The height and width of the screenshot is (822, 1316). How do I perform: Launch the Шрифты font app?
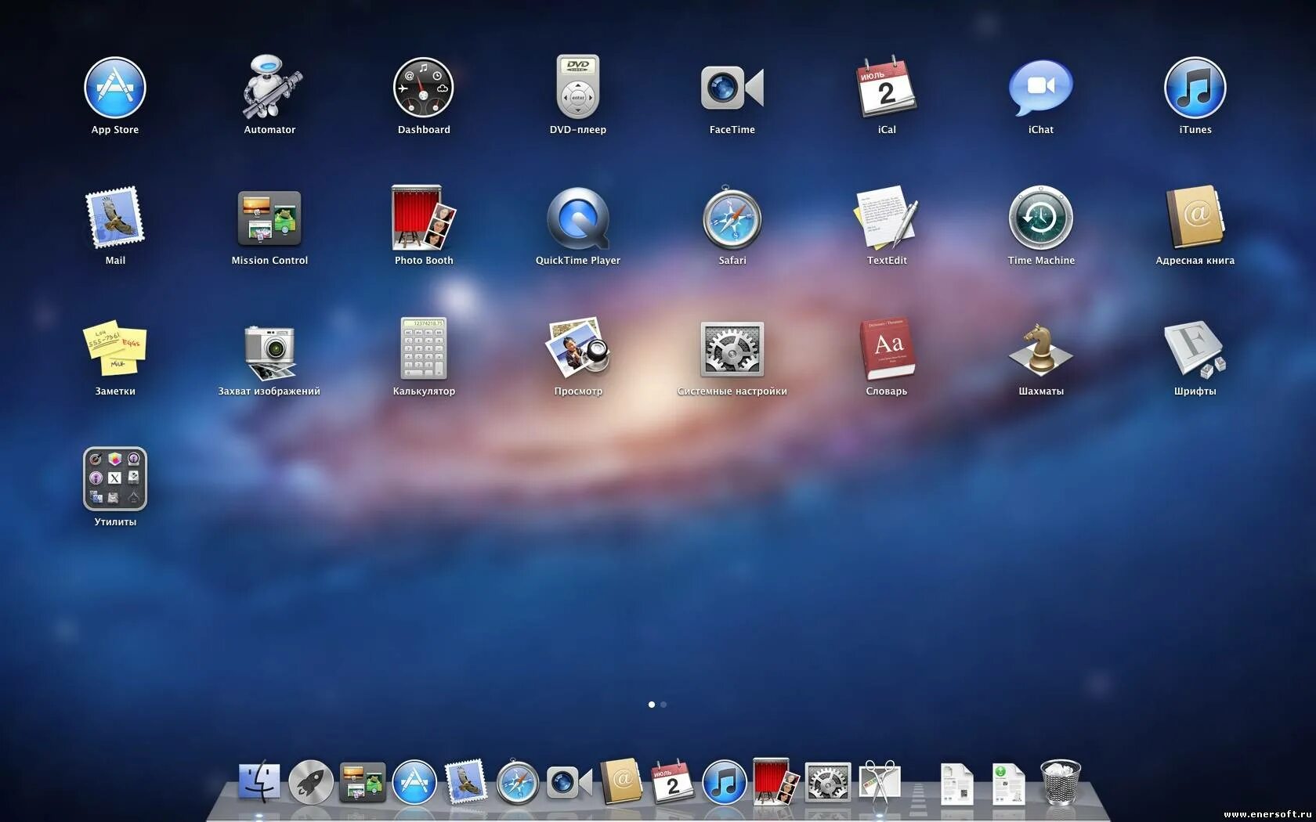click(1195, 349)
